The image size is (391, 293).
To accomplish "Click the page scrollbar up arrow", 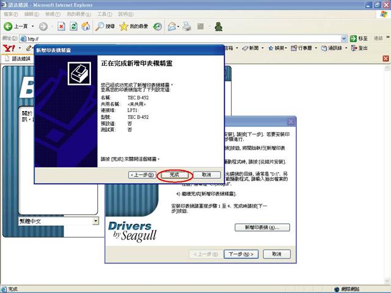I will point(387,68).
